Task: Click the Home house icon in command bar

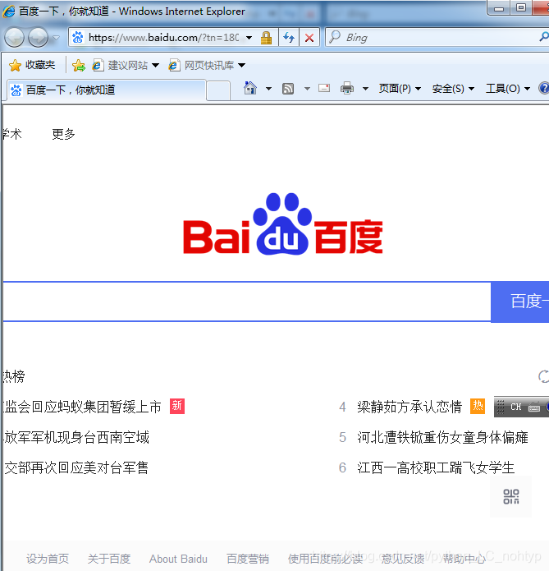Action: tap(250, 88)
